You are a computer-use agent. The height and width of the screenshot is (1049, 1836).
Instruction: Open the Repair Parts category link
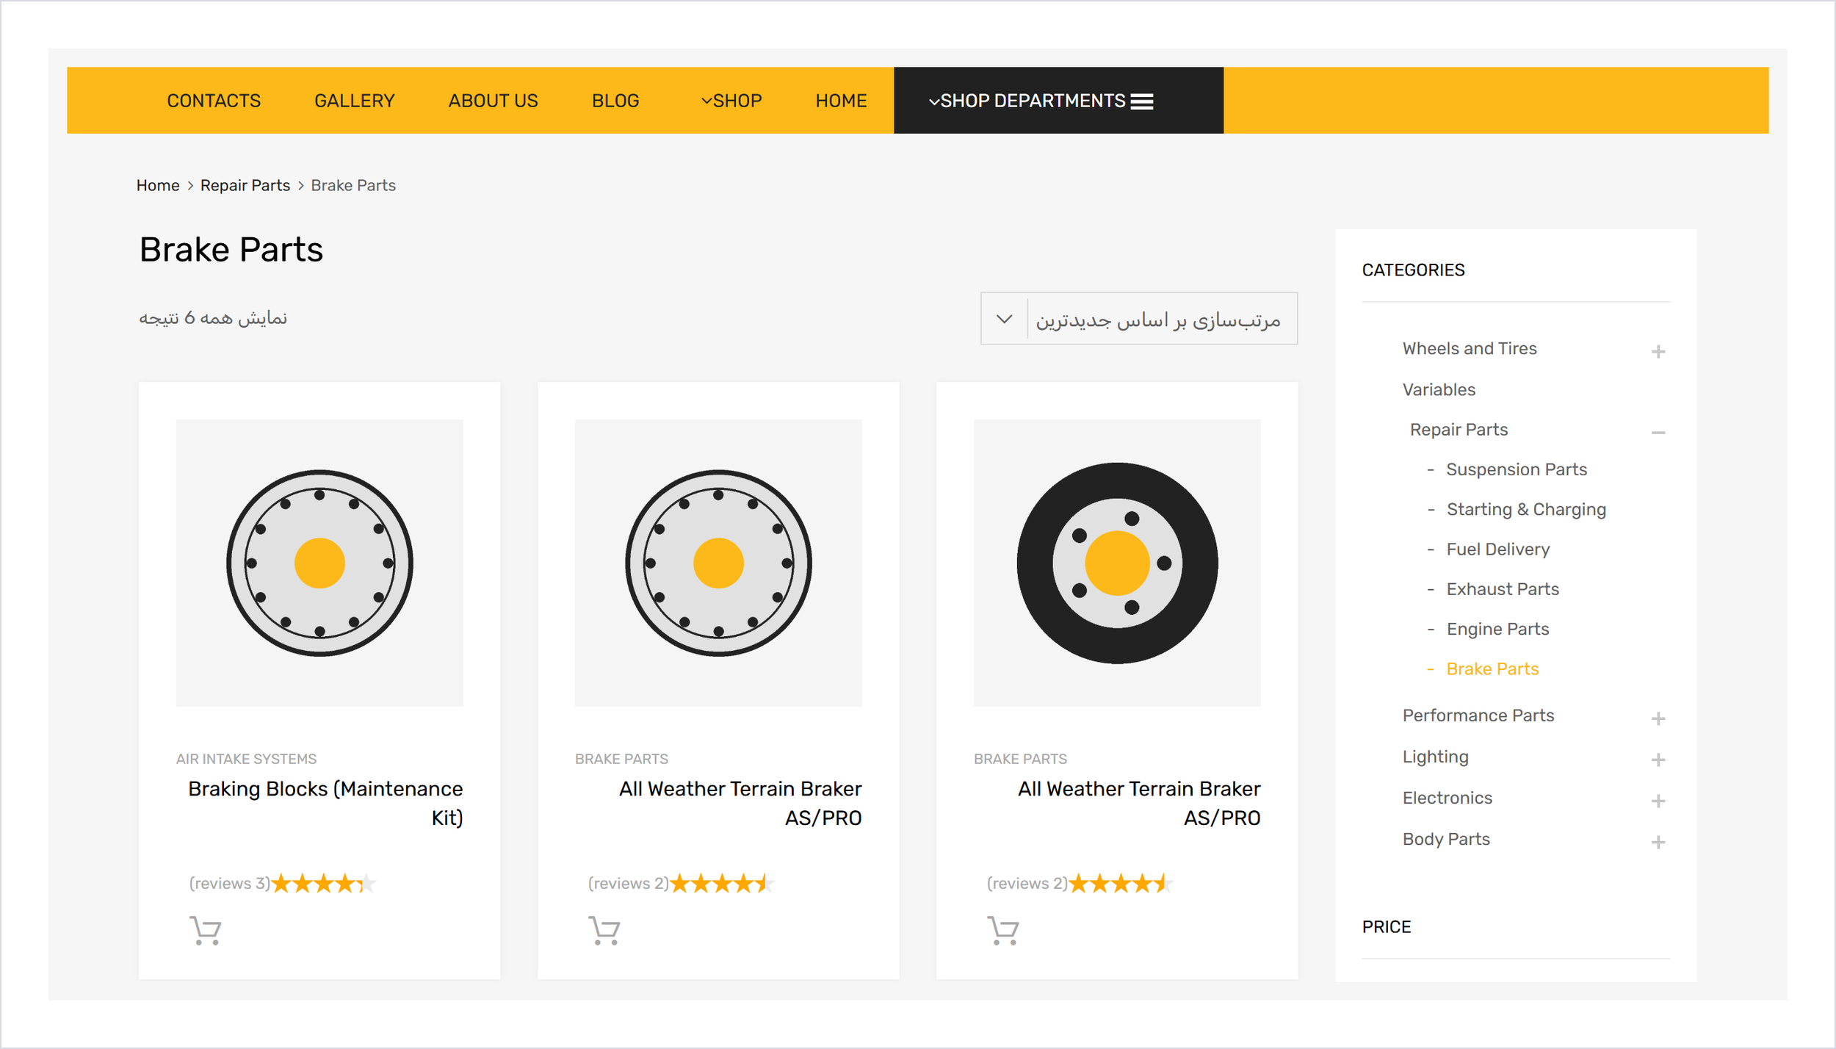[x=1459, y=430]
